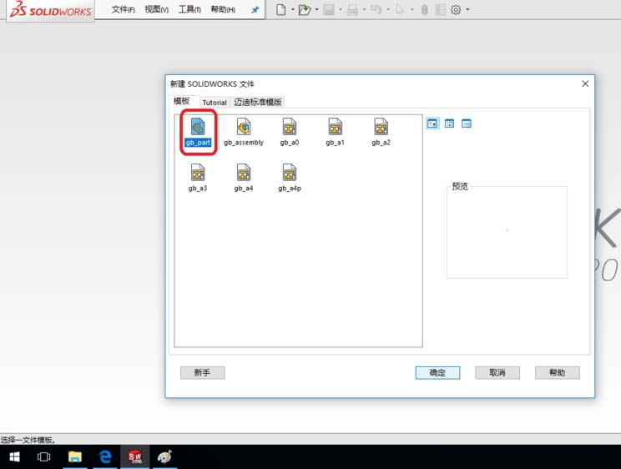Click SOLIDWORKS 2016 taskbar icon
The width and height of the screenshot is (621, 469).
click(x=135, y=457)
